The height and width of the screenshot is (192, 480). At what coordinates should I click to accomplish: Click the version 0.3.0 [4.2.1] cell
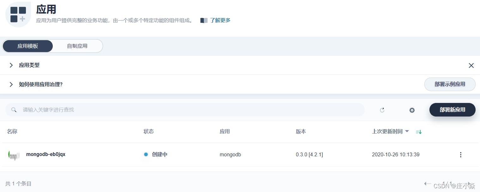(x=309, y=154)
